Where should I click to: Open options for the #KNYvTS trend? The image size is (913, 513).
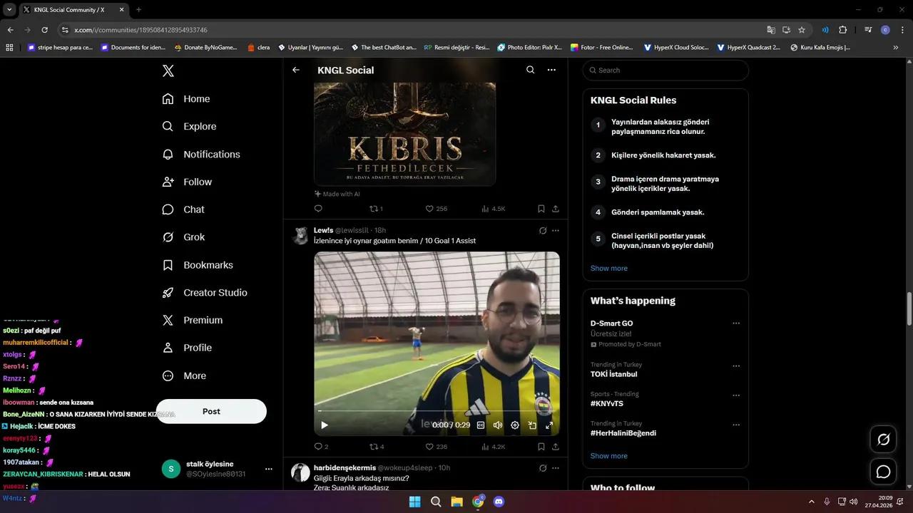tap(736, 395)
